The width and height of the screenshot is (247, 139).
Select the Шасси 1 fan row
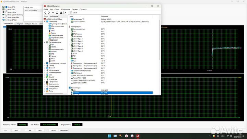112,93
